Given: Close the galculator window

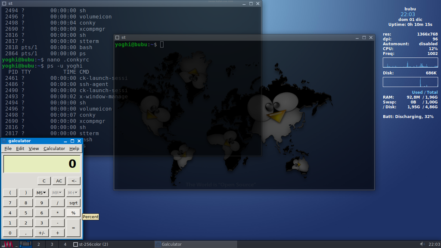Looking at the screenshot, I should tap(79, 141).
